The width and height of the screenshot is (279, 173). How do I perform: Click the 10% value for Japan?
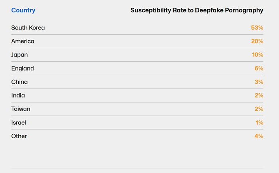[x=257, y=55]
